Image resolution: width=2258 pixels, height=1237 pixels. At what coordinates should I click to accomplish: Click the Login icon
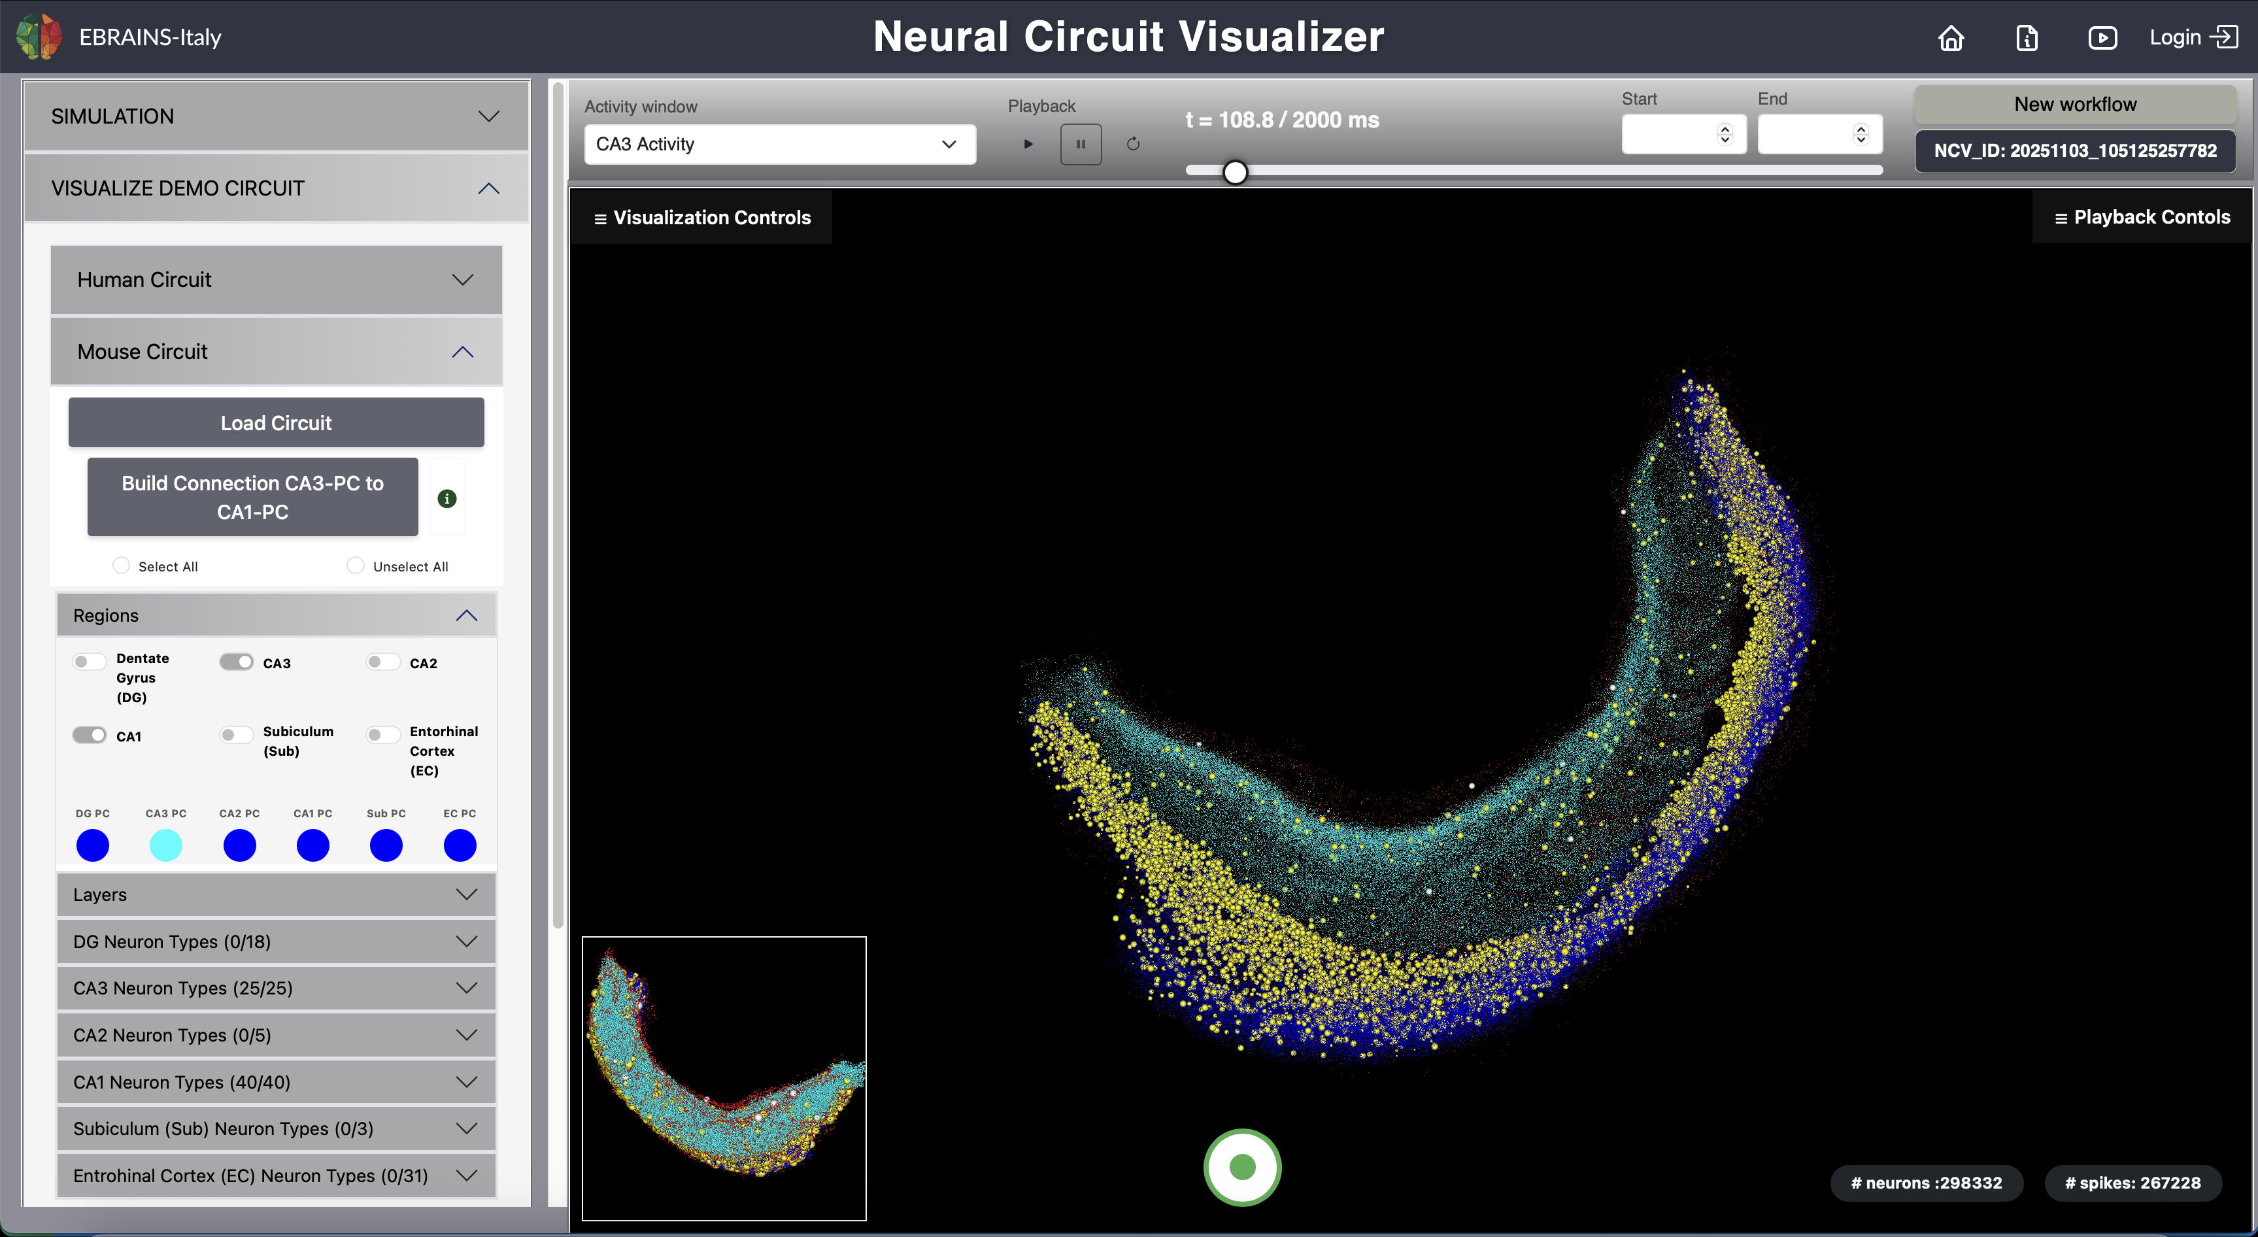click(2225, 38)
